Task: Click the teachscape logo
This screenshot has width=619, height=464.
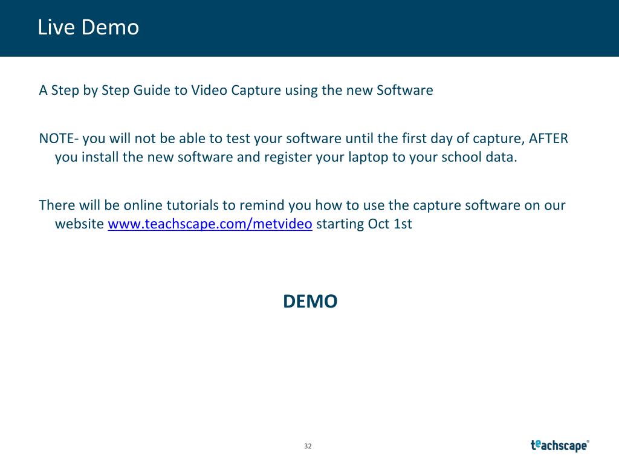Action: [560, 445]
